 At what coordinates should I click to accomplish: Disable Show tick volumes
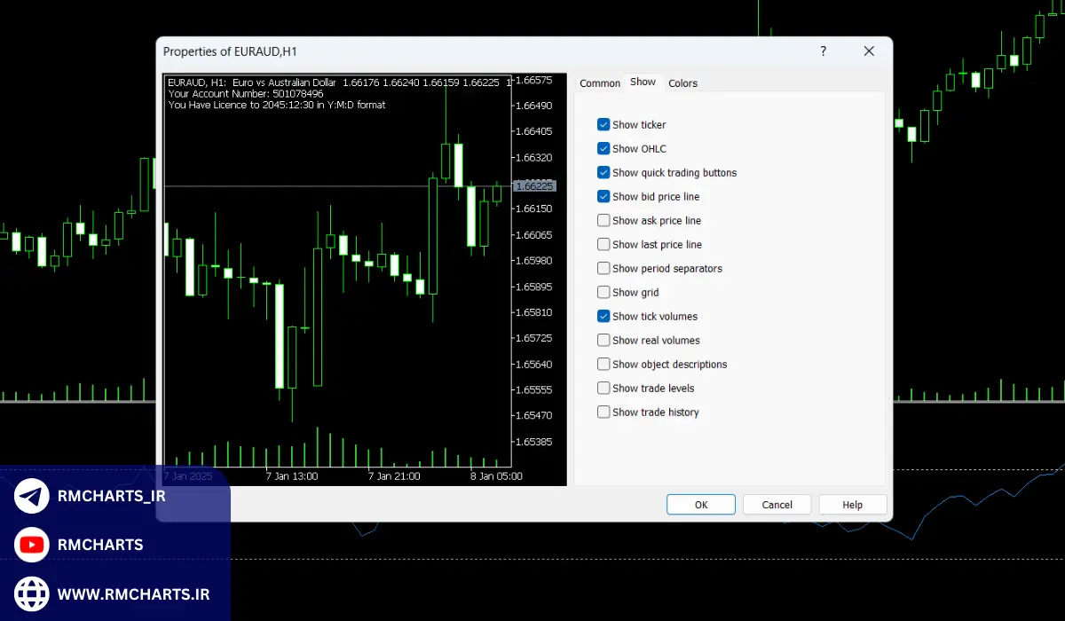point(604,317)
